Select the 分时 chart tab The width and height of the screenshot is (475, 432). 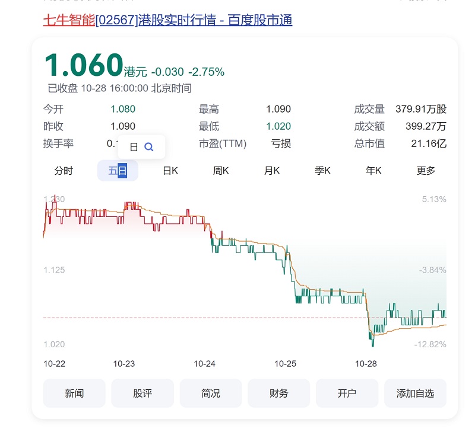pos(64,171)
